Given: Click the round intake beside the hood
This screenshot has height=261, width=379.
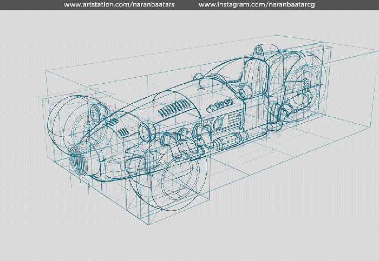Looking at the screenshot, I should click(x=146, y=131).
